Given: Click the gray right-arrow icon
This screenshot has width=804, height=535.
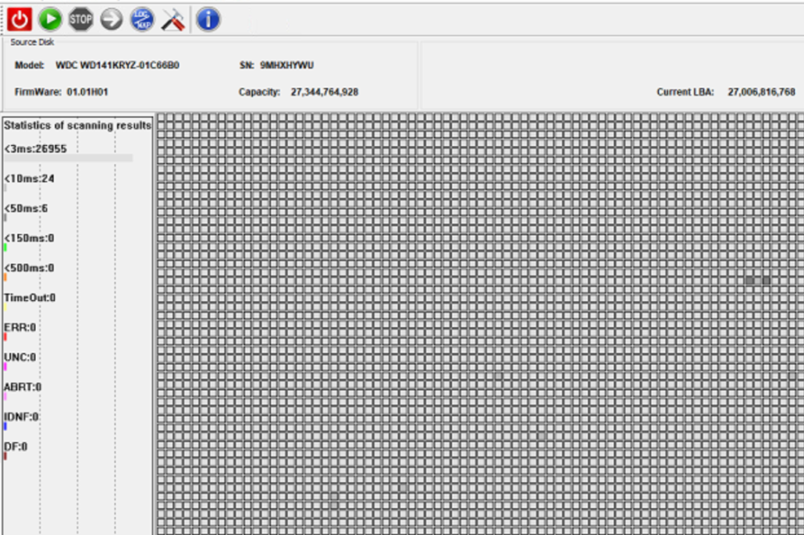Looking at the screenshot, I should pyautogui.click(x=112, y=19).
